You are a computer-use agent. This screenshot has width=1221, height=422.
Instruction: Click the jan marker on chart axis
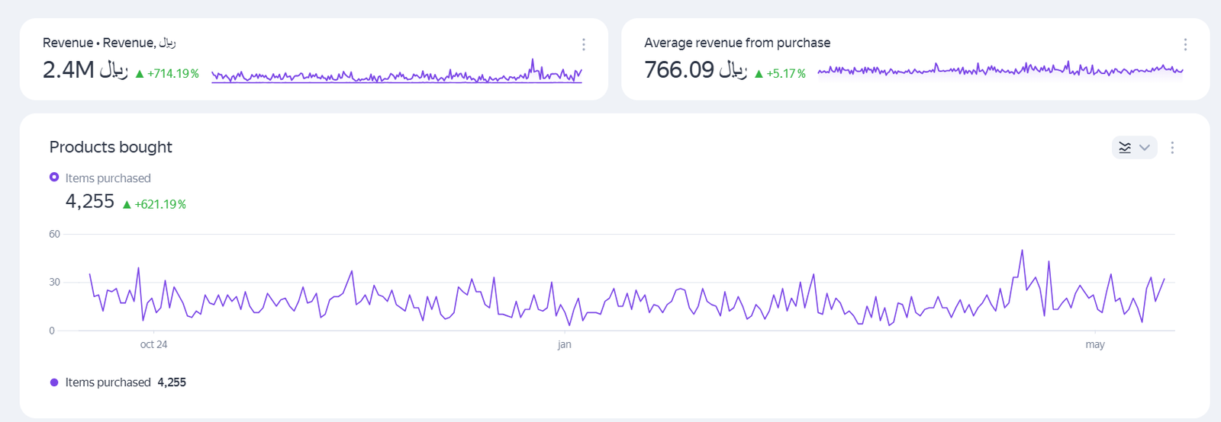(565, 344)
